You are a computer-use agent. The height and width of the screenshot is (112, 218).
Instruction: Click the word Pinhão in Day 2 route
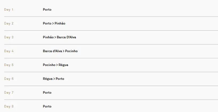click(x=60, y=23)
